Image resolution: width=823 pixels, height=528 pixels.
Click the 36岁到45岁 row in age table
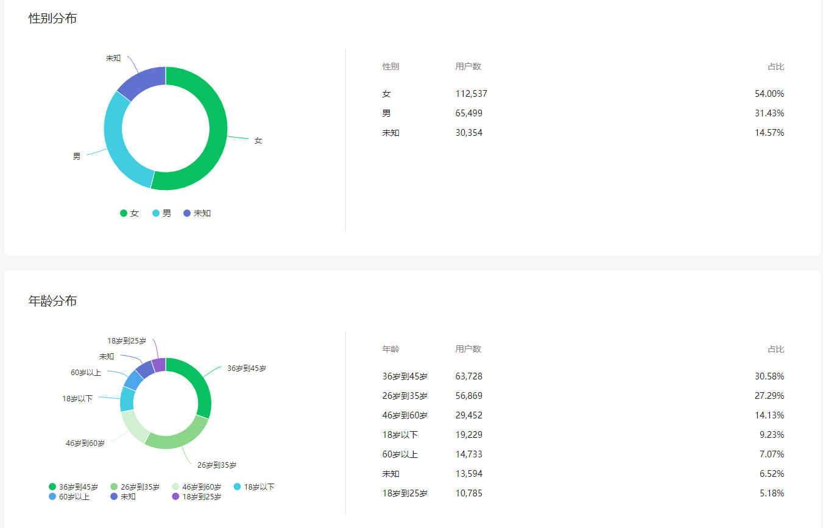(x=584, y=376)
